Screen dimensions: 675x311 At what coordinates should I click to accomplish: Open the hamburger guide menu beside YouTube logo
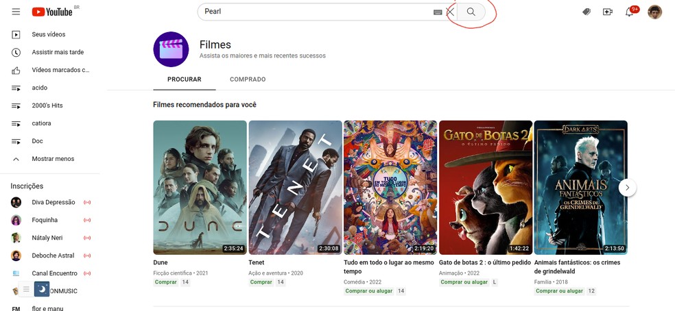click(16, 12)
